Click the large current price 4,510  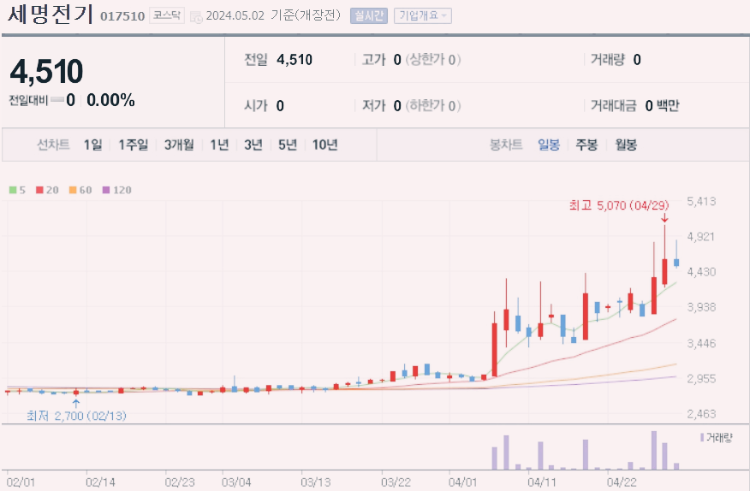click(46, 72)
